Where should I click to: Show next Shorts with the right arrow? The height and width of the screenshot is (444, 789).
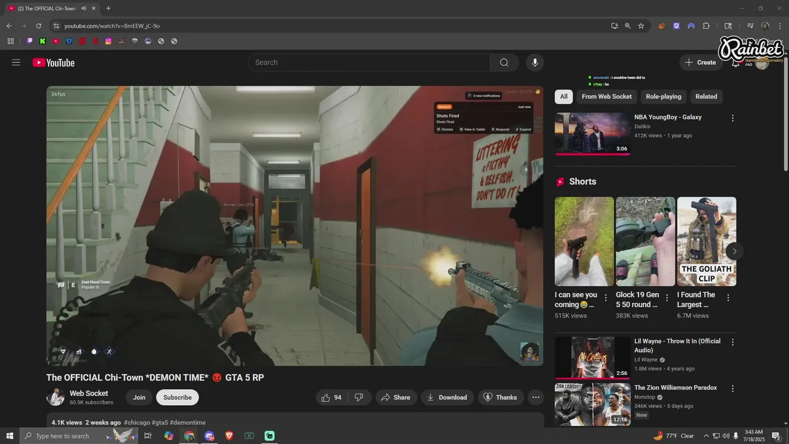(734, 251)
